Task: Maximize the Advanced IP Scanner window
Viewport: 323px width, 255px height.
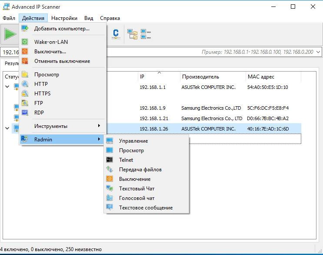Action: (x=293, y=7)
